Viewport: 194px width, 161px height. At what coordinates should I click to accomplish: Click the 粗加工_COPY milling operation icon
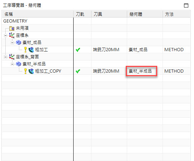click(31, 71)
